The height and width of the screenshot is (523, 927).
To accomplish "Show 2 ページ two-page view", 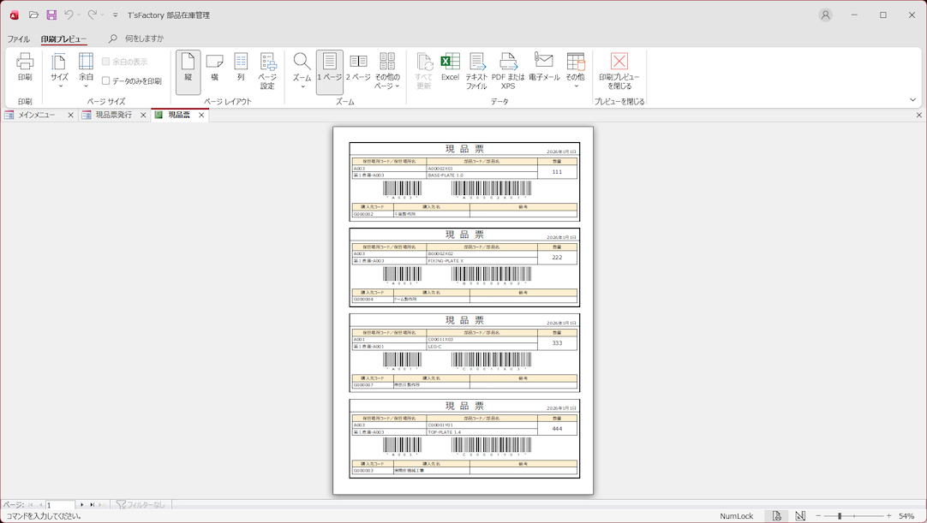I will [358, 67].
